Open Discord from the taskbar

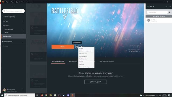pyautogui.click(x=68, y=95)
